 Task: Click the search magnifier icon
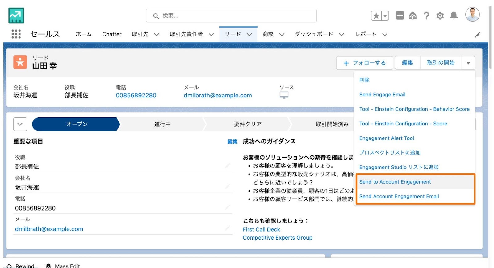click(x=156, y=16)
